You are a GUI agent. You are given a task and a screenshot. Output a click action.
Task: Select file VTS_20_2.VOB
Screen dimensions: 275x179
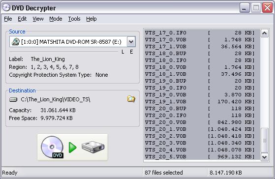point(202,136)
